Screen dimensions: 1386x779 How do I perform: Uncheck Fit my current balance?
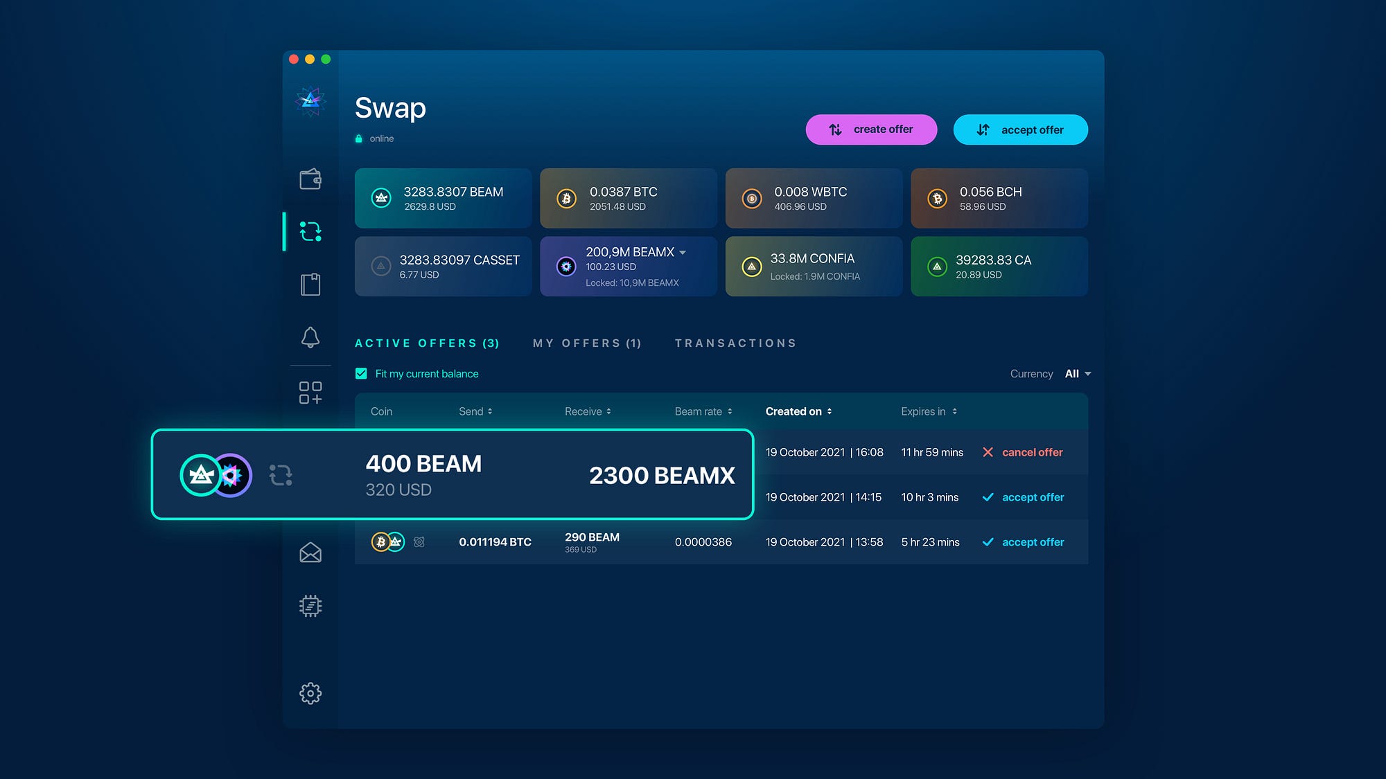pyautogui.click(x=361, y=373)
